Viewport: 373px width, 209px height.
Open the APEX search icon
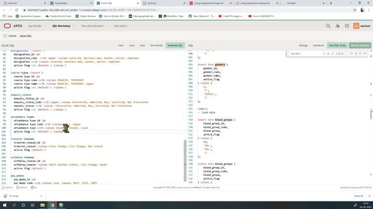click(x=328, y=26)
